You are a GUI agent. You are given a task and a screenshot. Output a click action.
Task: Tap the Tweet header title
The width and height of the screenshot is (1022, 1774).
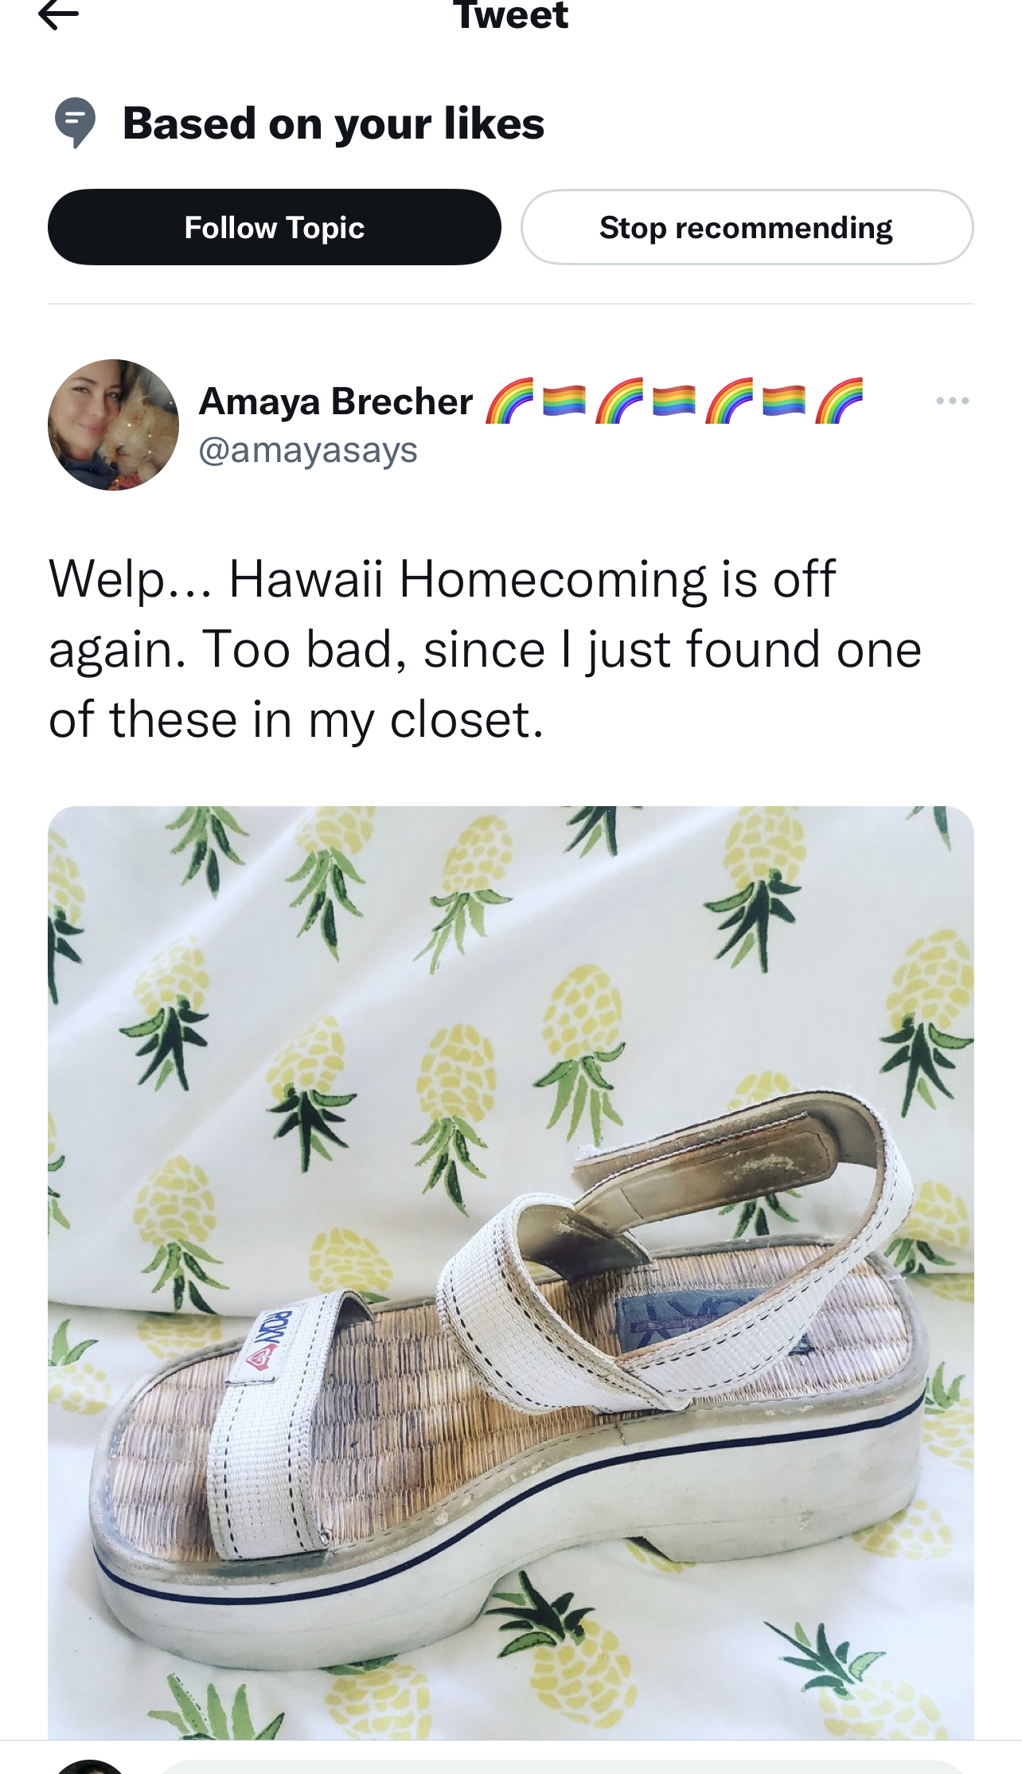tap(511, 14)
